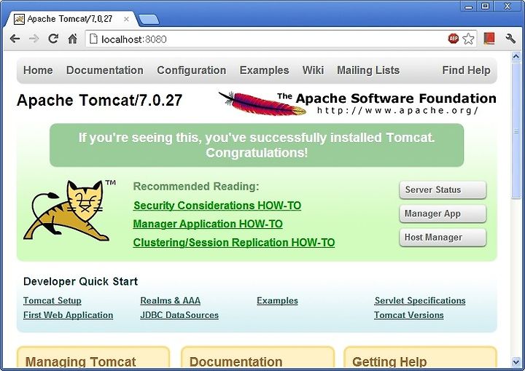Open the wrench settings menu

pos(510,39)
